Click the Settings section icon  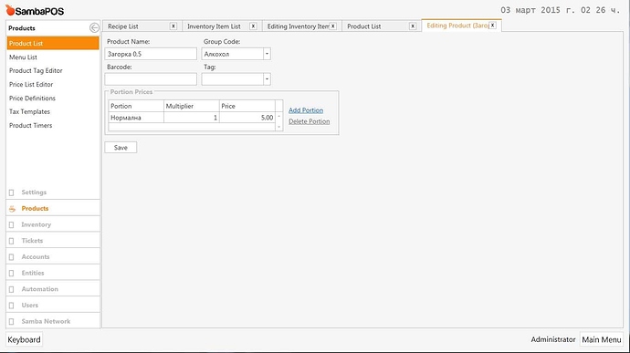tap(12, 192)
